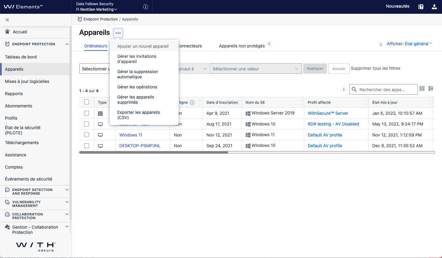Click the horizontal scrollbar below the table

(154, 152)
